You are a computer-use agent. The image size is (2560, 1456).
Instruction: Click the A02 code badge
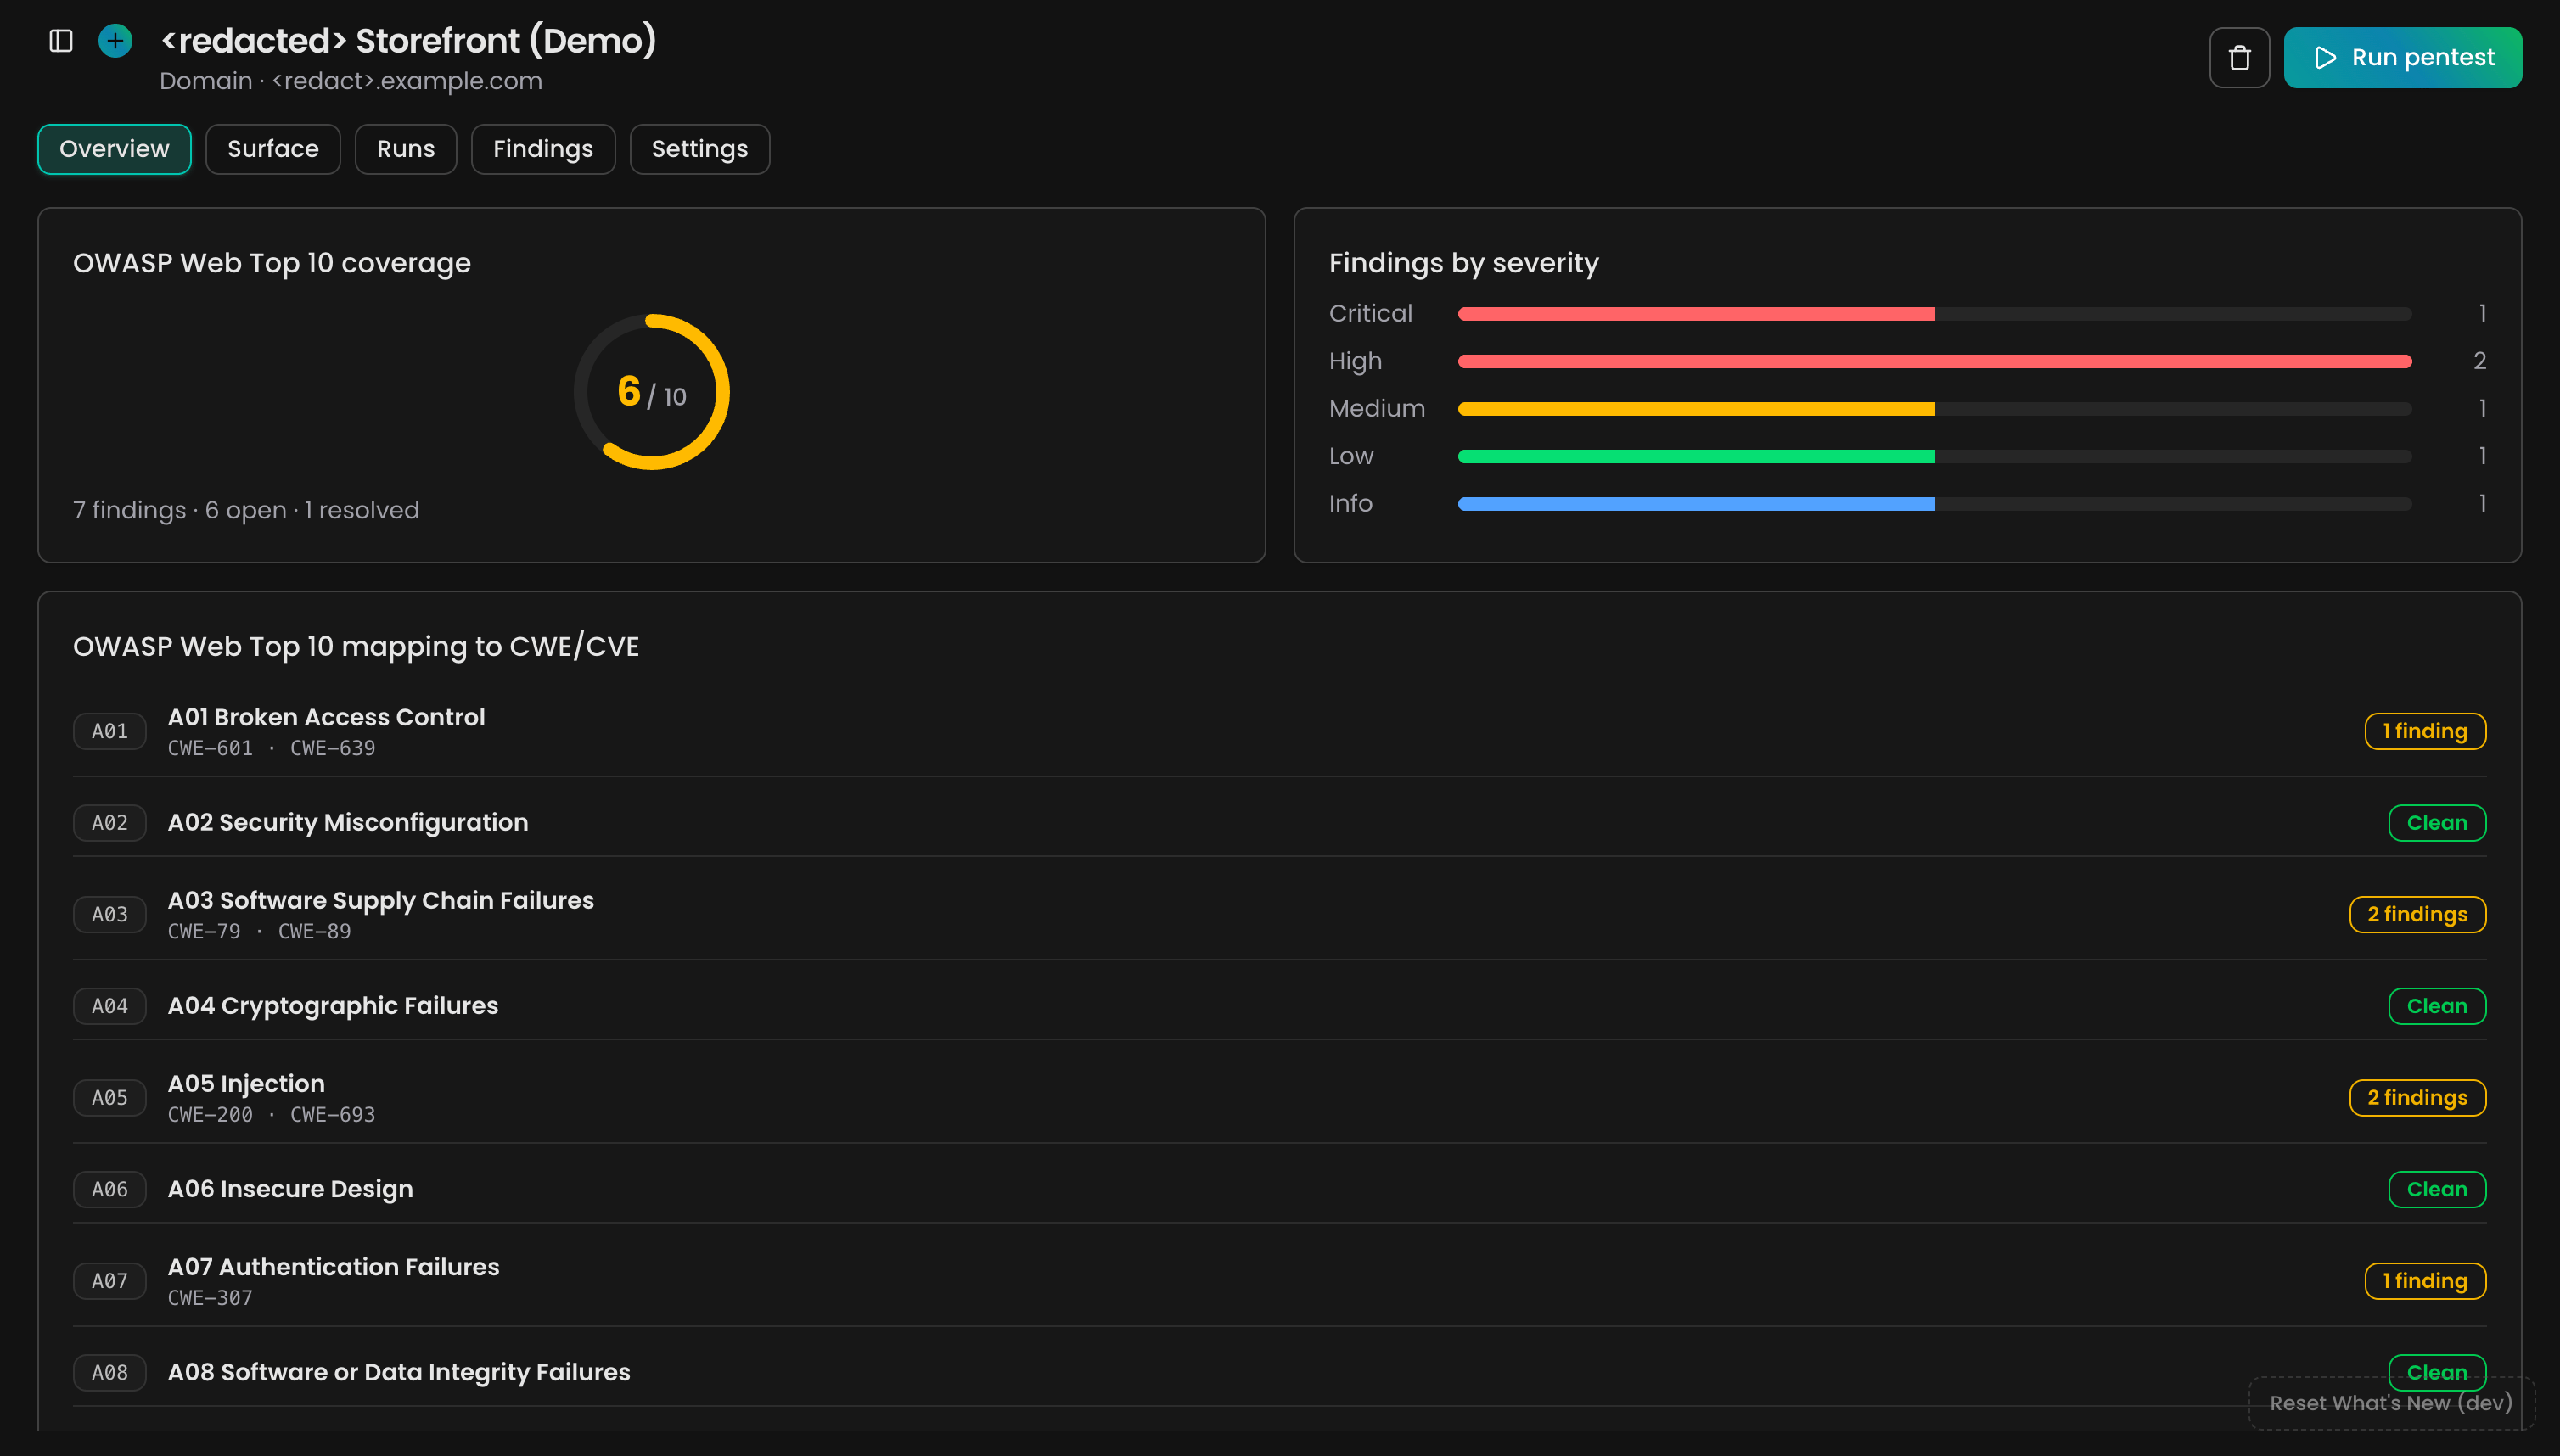pos(110,823)
